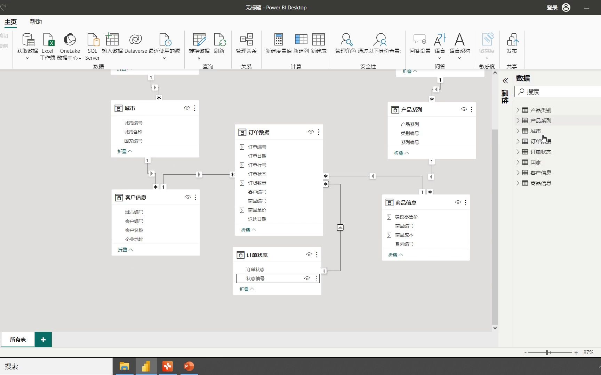Image resolution: width=601 pixels, height=375 pixels.
Task: Click the Dataverse icon
Action: (x=136, y=43)
